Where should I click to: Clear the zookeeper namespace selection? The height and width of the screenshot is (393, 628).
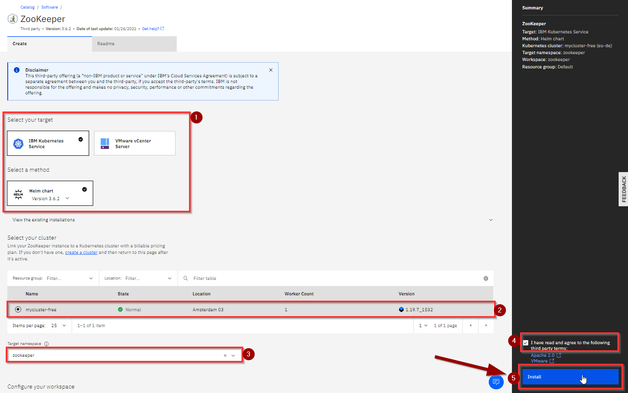(225, 356)
